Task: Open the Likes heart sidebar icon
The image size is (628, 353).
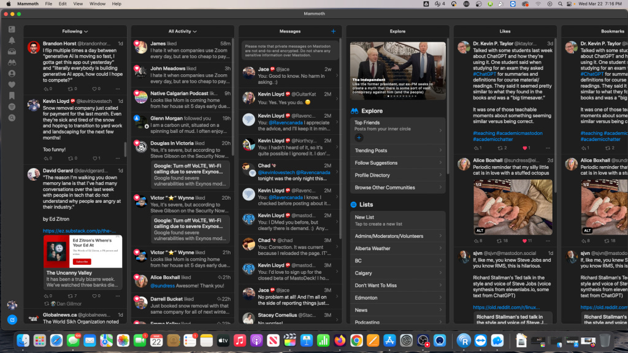Action: coord(12,85)
